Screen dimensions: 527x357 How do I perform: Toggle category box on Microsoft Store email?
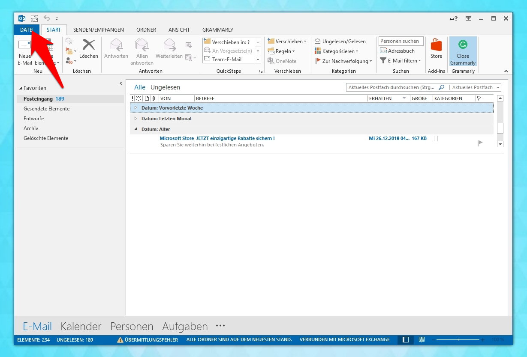(436, 139)
